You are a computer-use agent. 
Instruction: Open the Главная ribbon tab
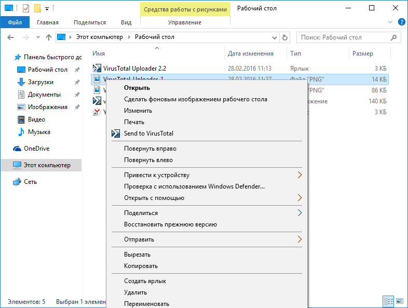pos(48,22)
